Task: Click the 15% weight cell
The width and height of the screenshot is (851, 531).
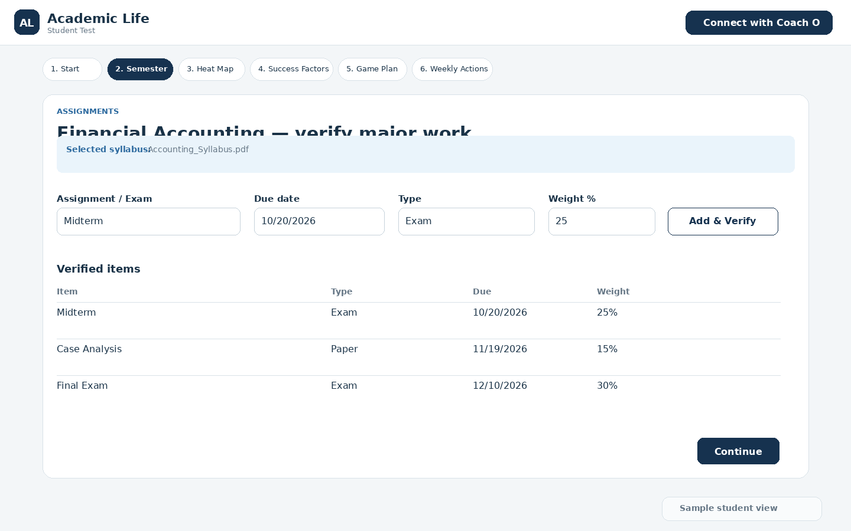Action: pyautogui.click(x=607, y=349)
